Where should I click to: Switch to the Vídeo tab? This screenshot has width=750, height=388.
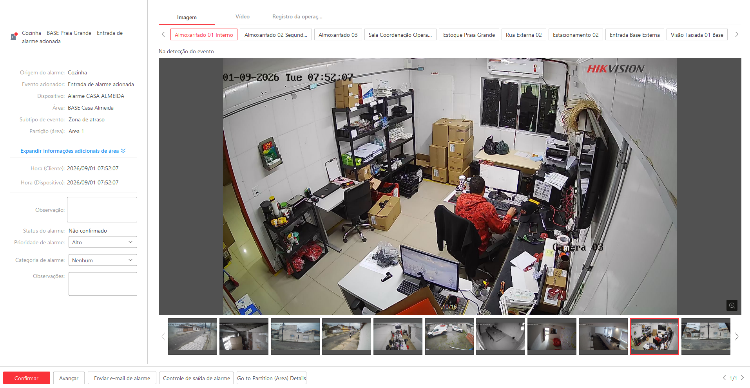pyautogui.click(x=243, y=16)
